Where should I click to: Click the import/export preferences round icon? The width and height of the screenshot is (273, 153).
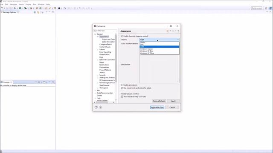[x=101, y=107]
